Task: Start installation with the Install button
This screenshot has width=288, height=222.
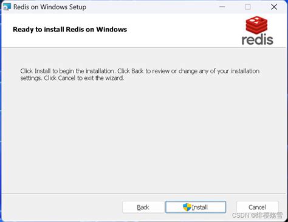Action: pyautogui.click(x=196, y=207)
